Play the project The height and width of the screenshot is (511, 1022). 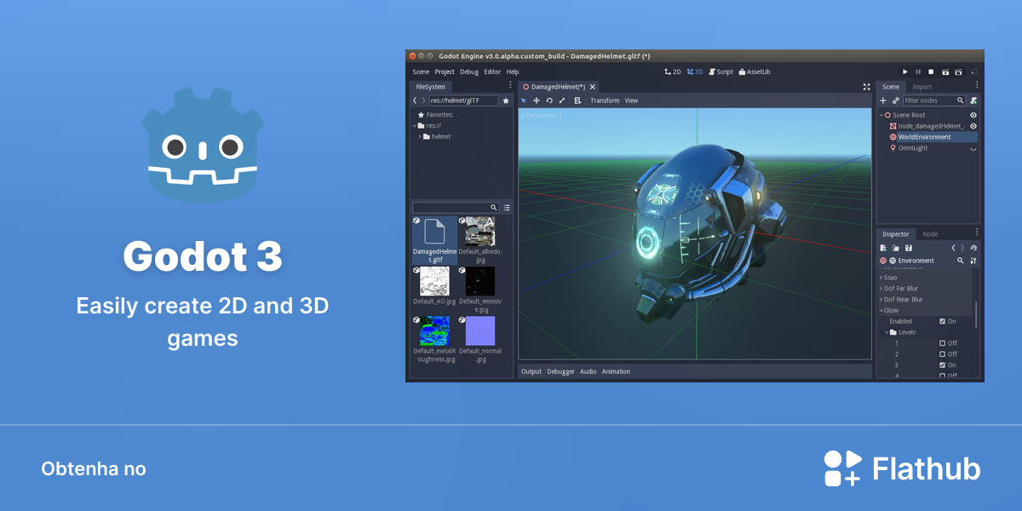[x=905, y=72]
